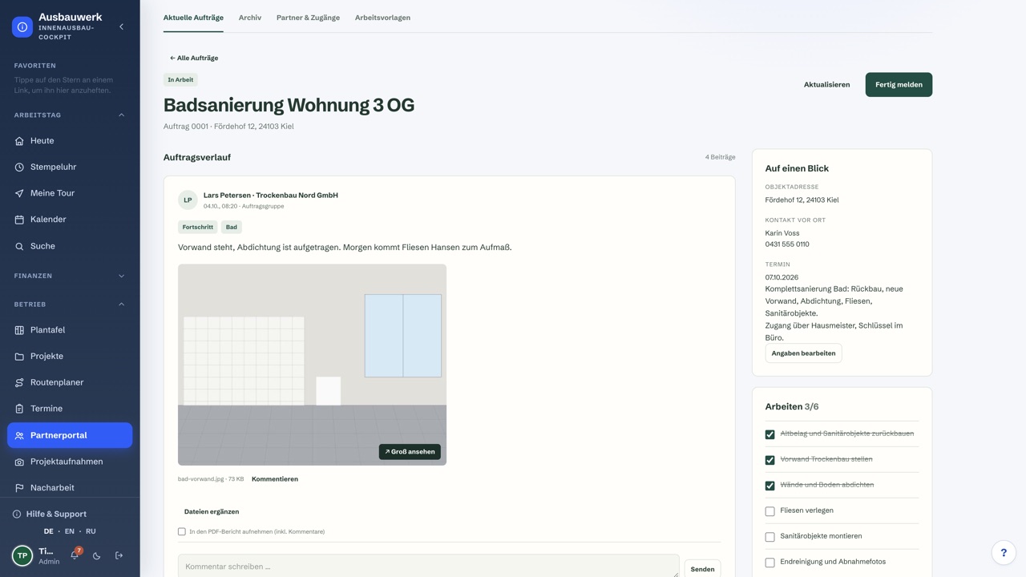The width and height of the screenshot is (1026, 577).
Task: Click Angaben bearbeiten button
Action: 803,353
